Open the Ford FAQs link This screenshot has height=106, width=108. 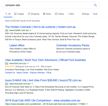click(49, 73)
